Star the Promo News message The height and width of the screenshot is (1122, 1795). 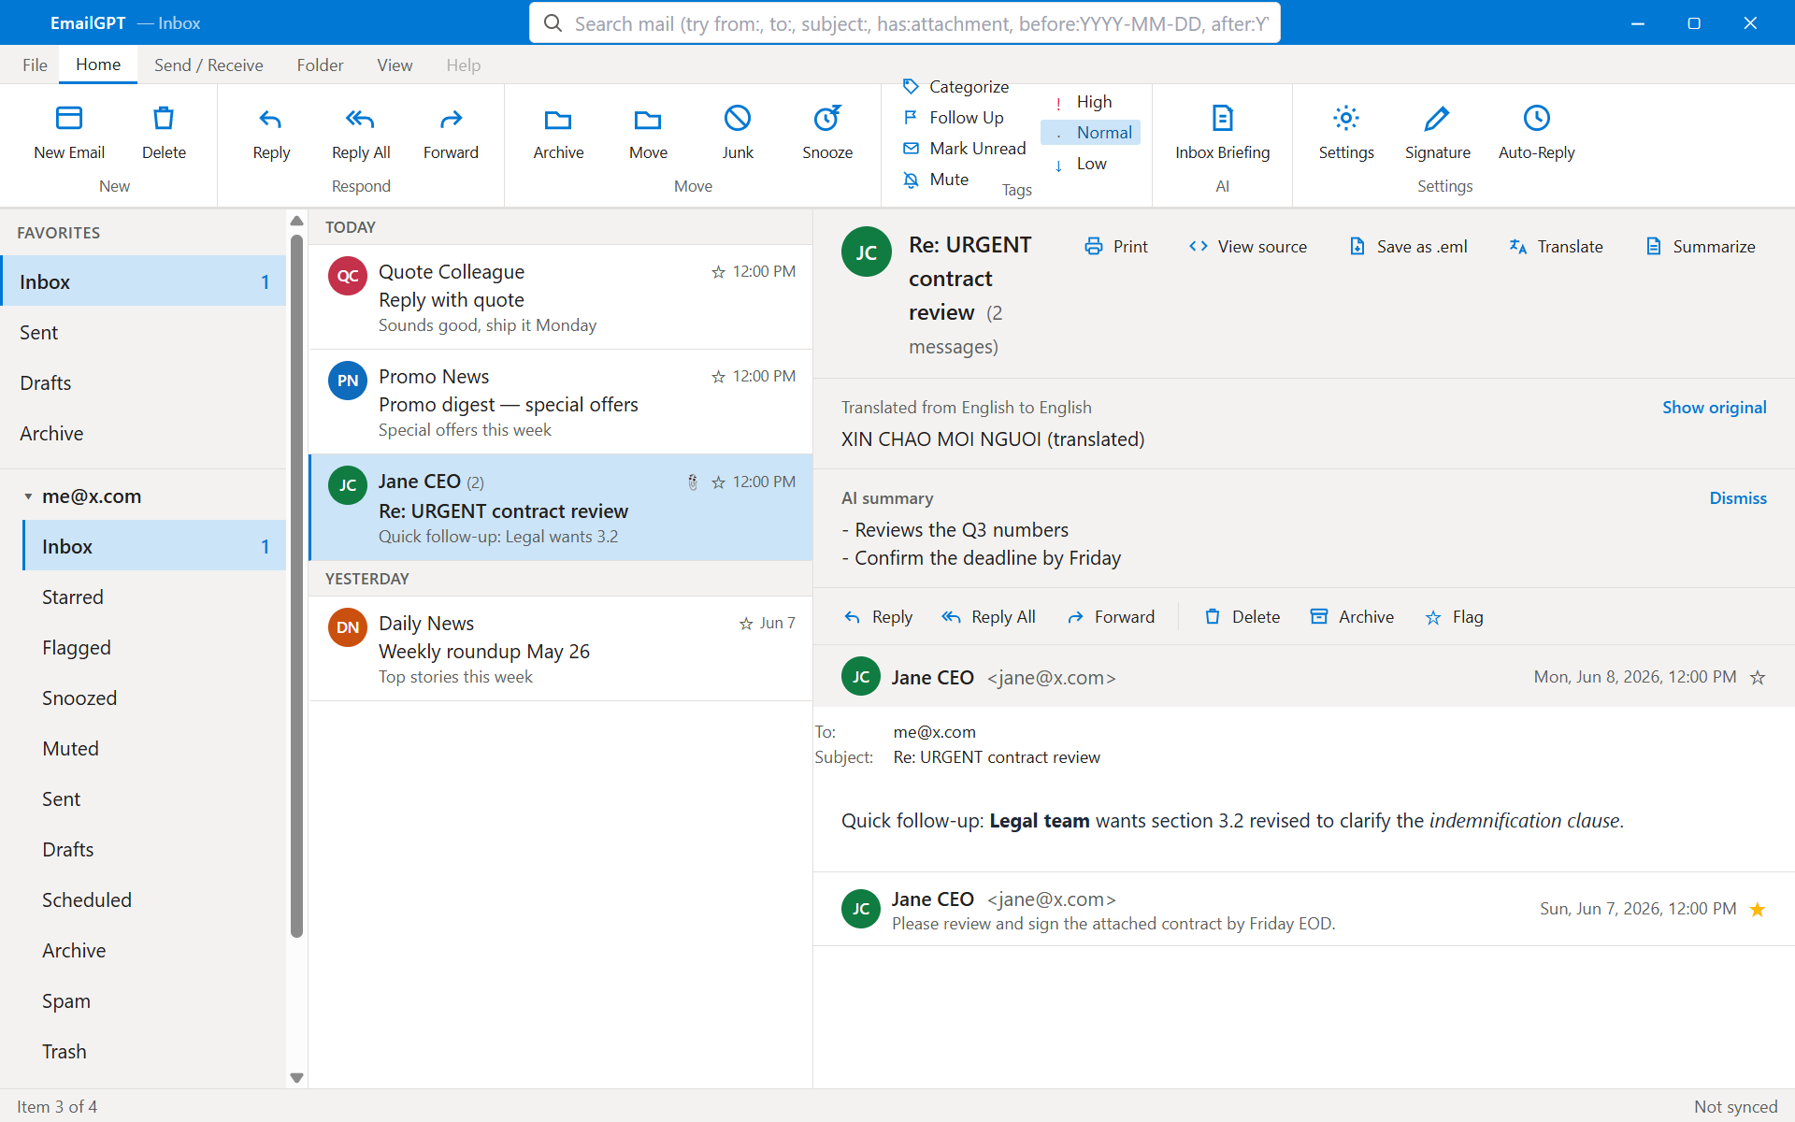click(x=718, y=377)
